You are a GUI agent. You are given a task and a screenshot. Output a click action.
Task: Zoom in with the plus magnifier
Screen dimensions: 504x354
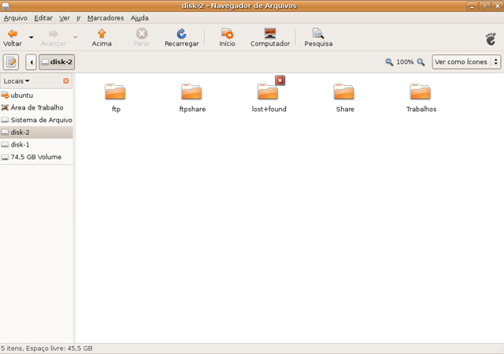(421, 61)
